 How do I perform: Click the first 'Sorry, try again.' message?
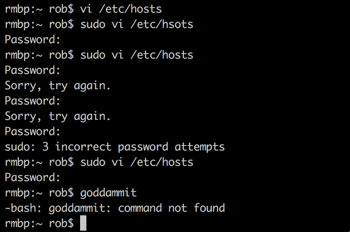(x=58, y=86)
